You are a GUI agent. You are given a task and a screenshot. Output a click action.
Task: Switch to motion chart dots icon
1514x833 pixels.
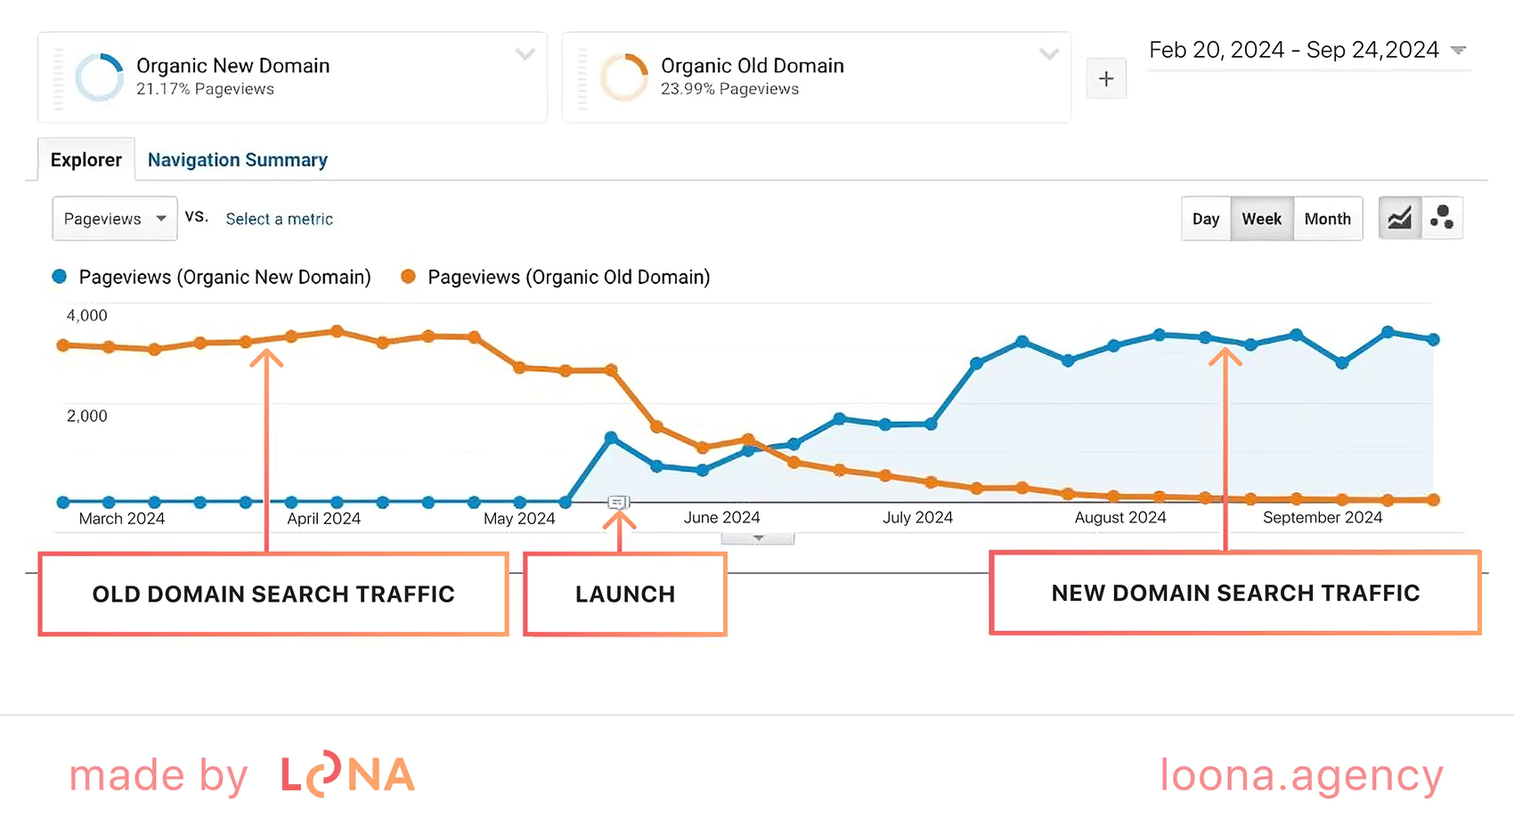pyautogui.click(x=1442, y=218)
